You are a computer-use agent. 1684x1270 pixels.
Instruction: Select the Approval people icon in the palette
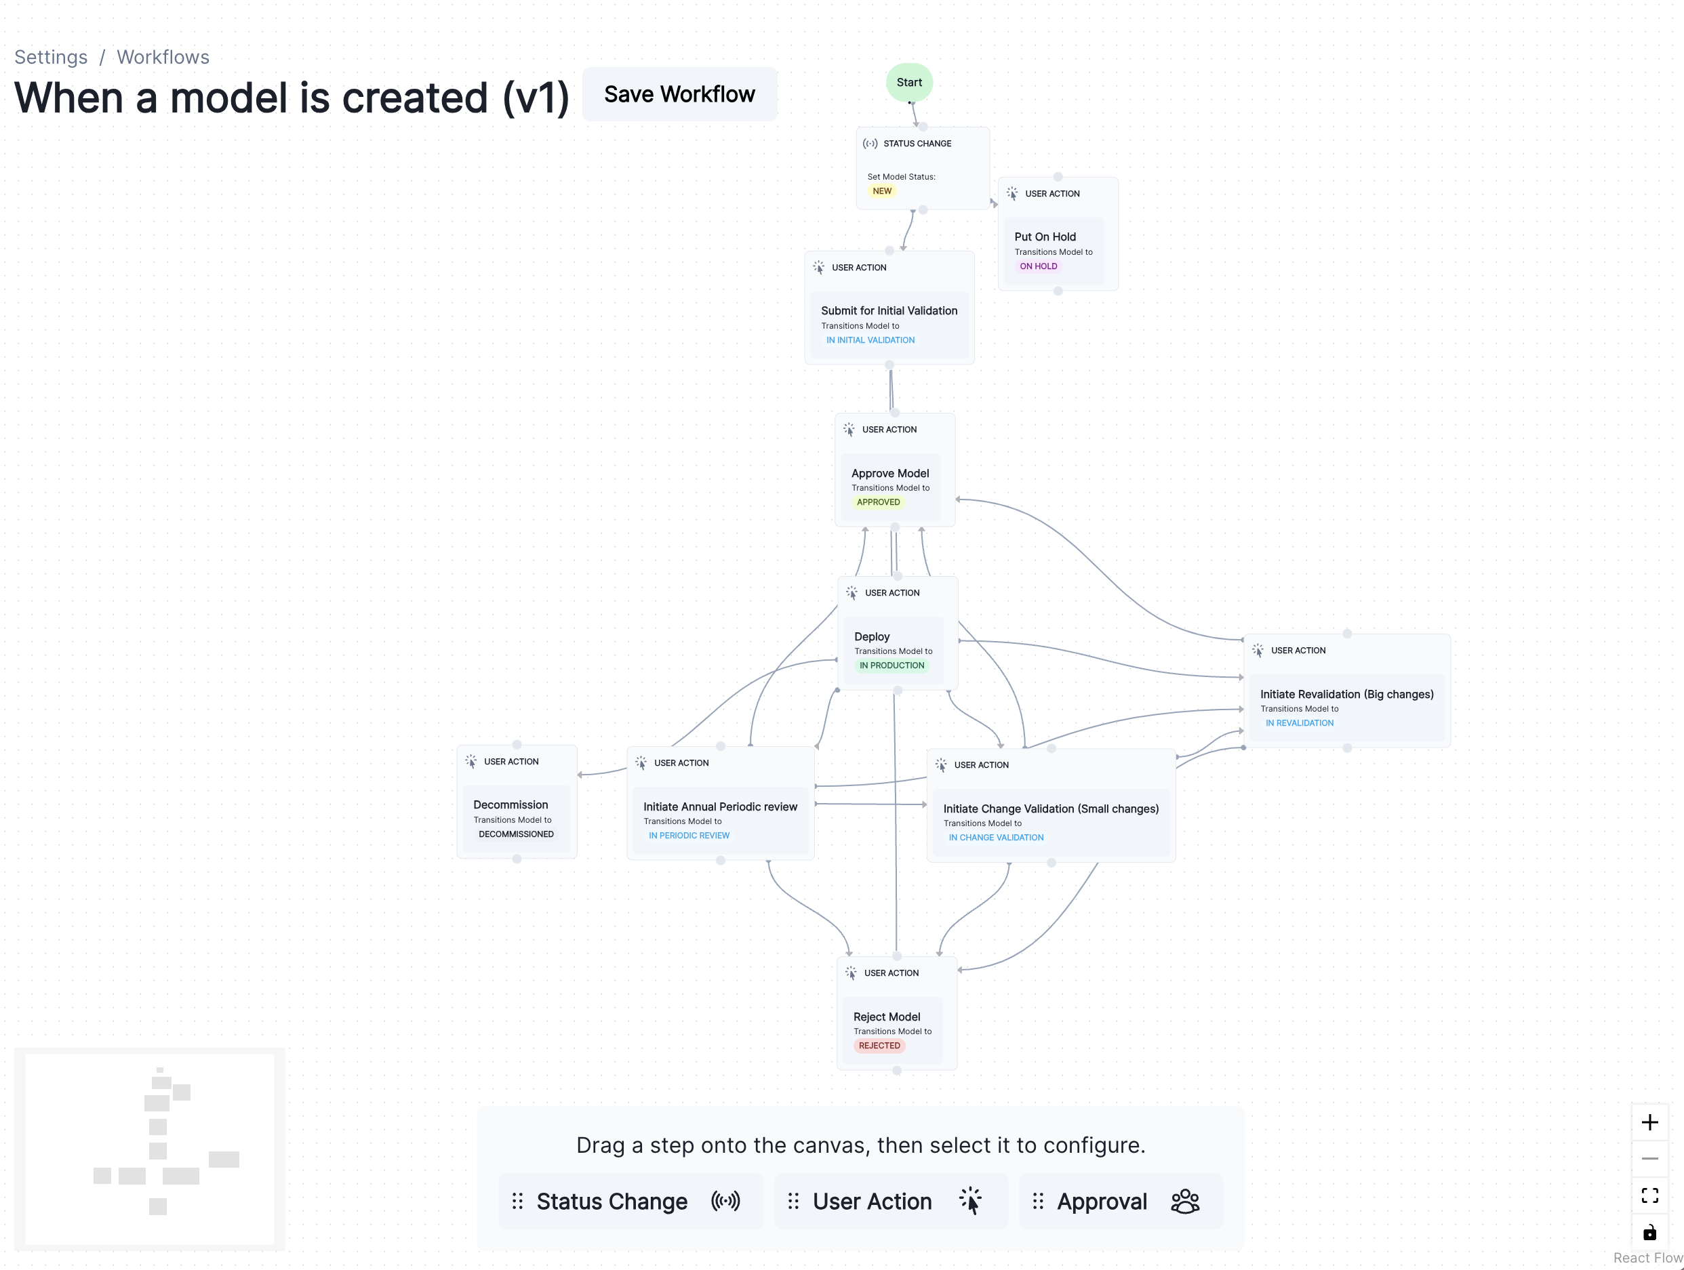[1185, 1201]
